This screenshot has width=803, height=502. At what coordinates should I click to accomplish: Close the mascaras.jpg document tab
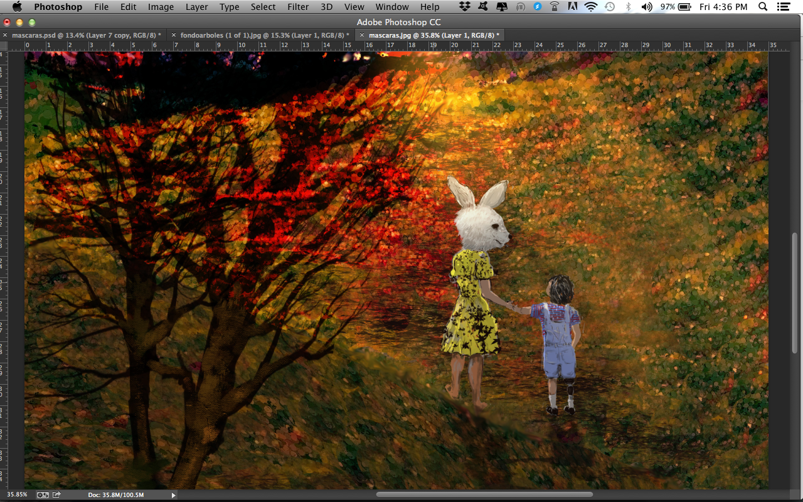point(362,35)
